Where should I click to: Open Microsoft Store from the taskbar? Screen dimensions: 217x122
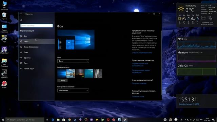(x=64, y=120)
